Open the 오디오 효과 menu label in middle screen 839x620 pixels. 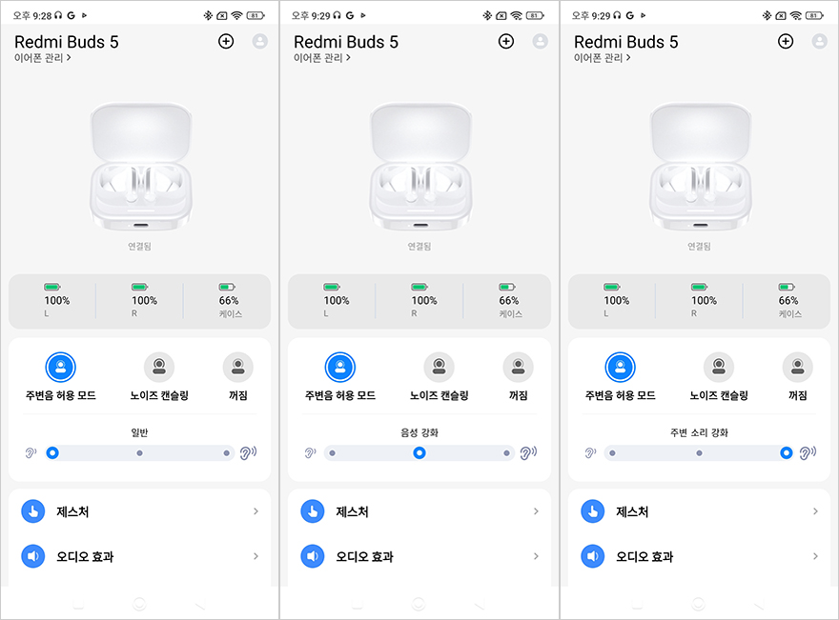pyautogui.click(x=364, y=557)
